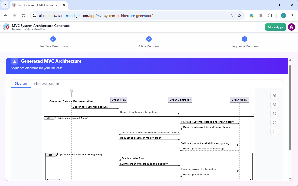Switch to the PlantUML Source tab
This screenshot has height=186, width=298.
click(46, 84)
